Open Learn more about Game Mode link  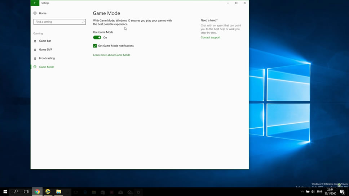point(111,55)
